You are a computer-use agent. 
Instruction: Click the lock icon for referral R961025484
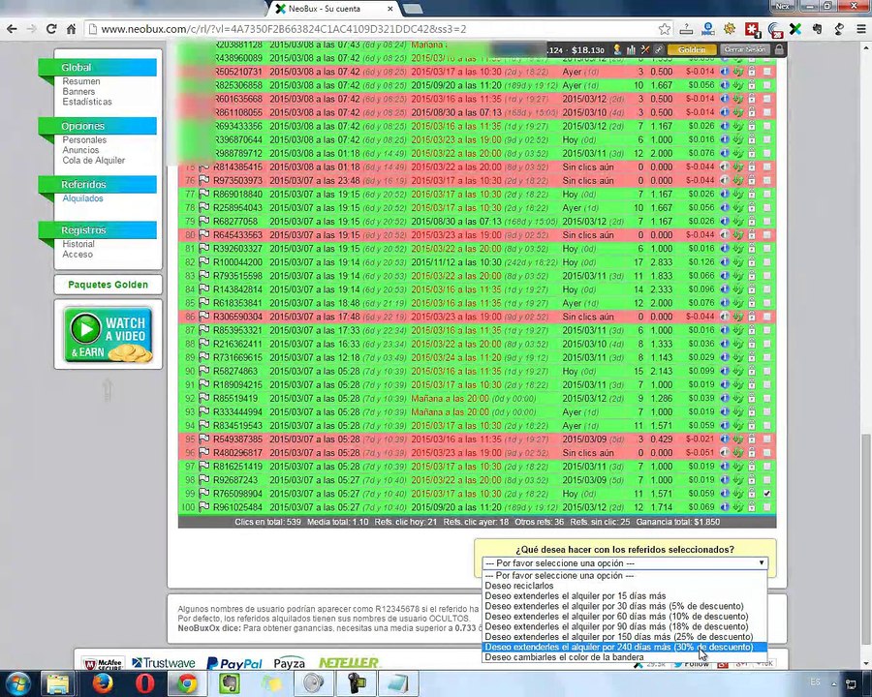752,507
